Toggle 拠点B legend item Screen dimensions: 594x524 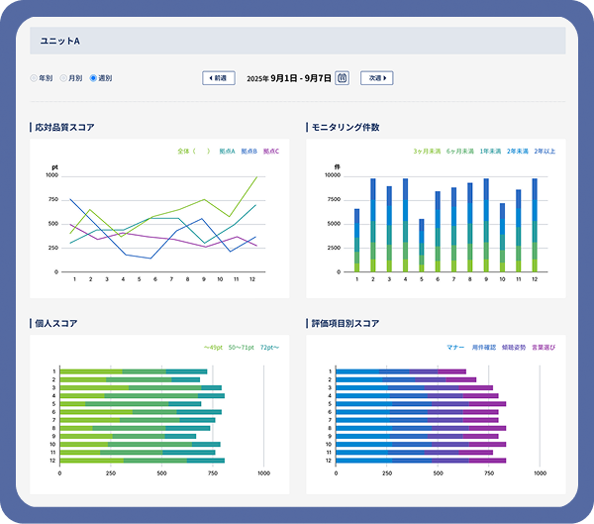point(249,152)
